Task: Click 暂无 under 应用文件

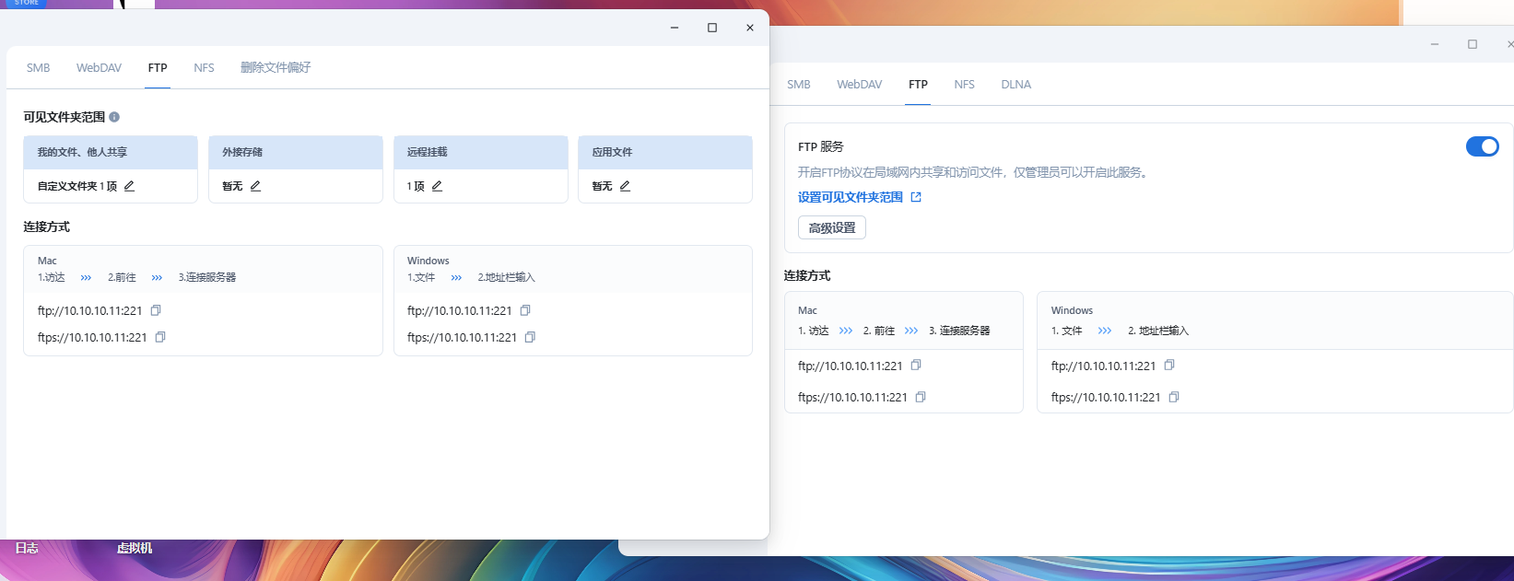Action: [x=602, y=186]
